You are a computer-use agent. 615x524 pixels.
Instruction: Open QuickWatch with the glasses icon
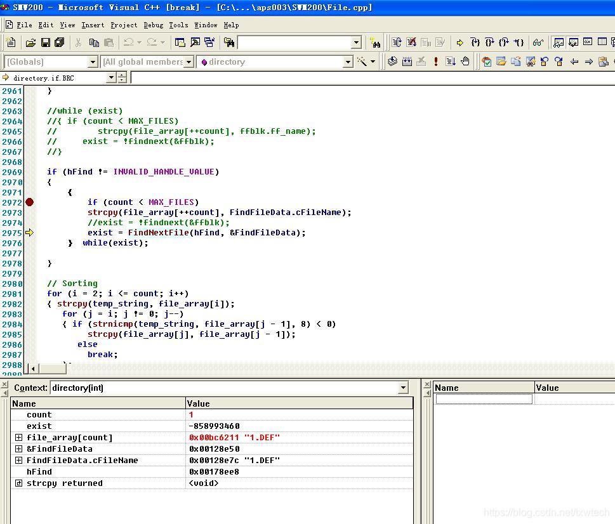coord(538,43)
